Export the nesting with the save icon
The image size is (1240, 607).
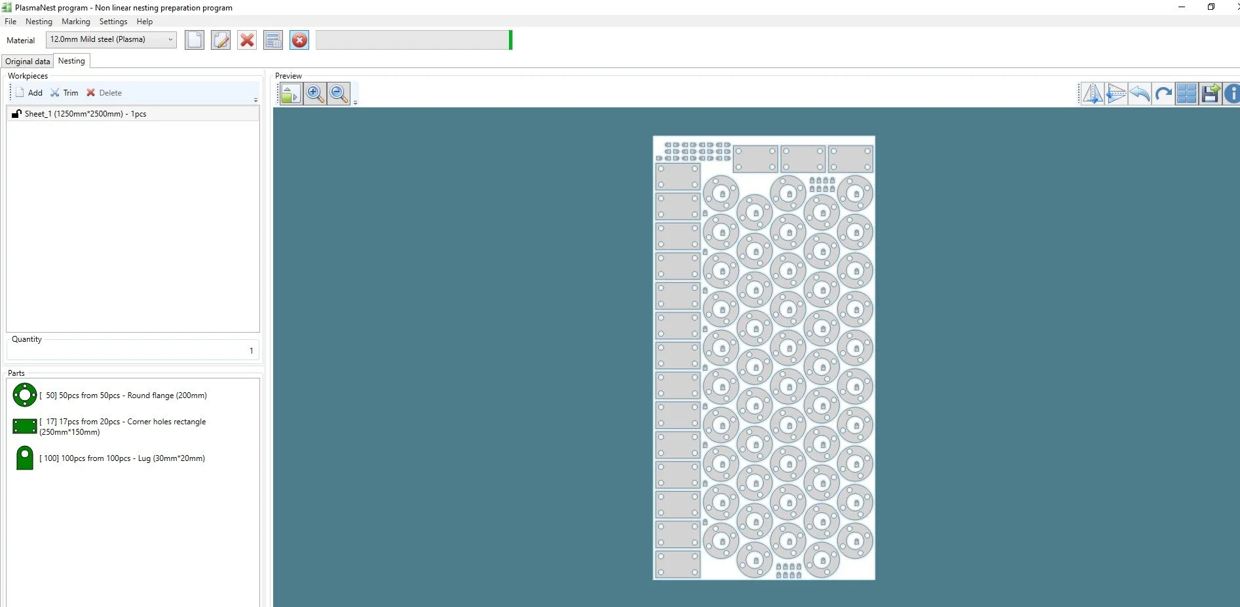(x=1211, y=94)
